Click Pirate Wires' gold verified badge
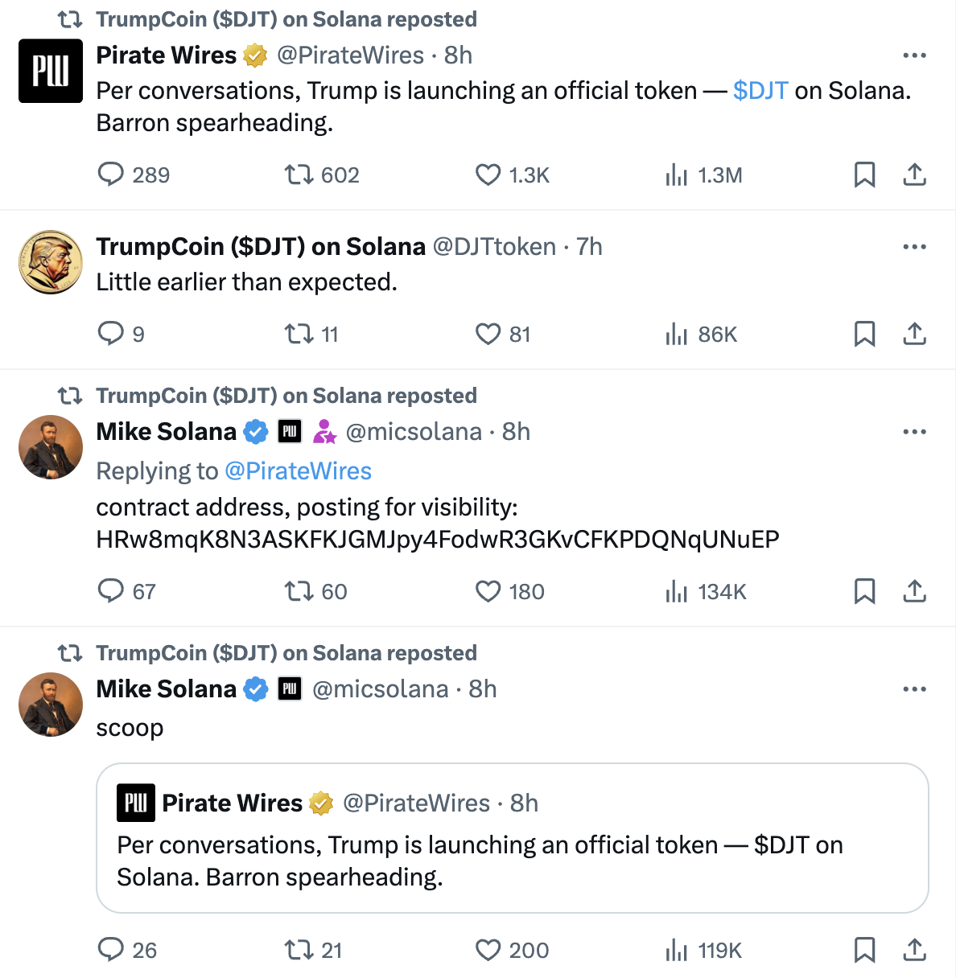Screen dimensions: 956x978 point(254,55)
